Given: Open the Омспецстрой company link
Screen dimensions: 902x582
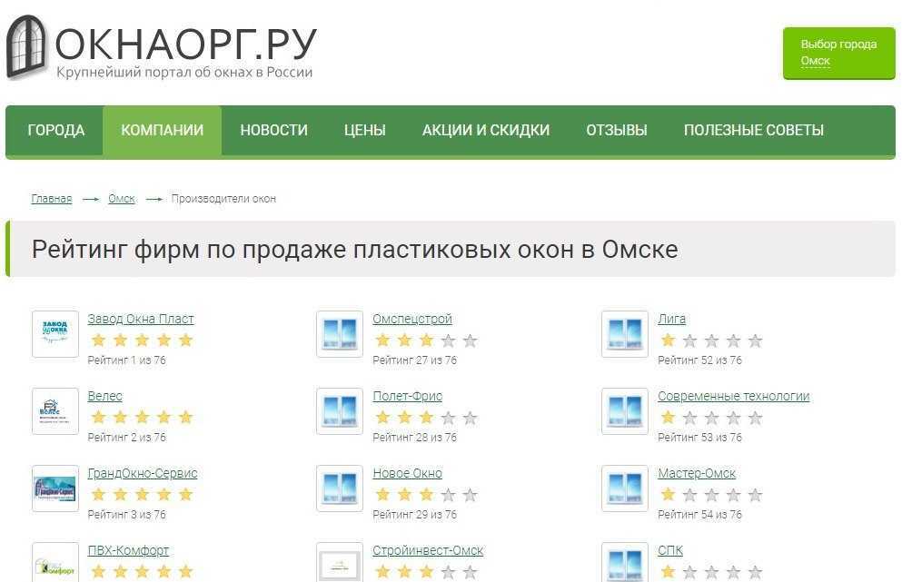Looking at the screenshot, I should tap(412, 319).
